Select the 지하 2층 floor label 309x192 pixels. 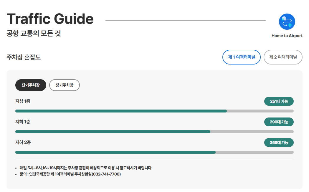pyautogui.click(x=23, y=143)
